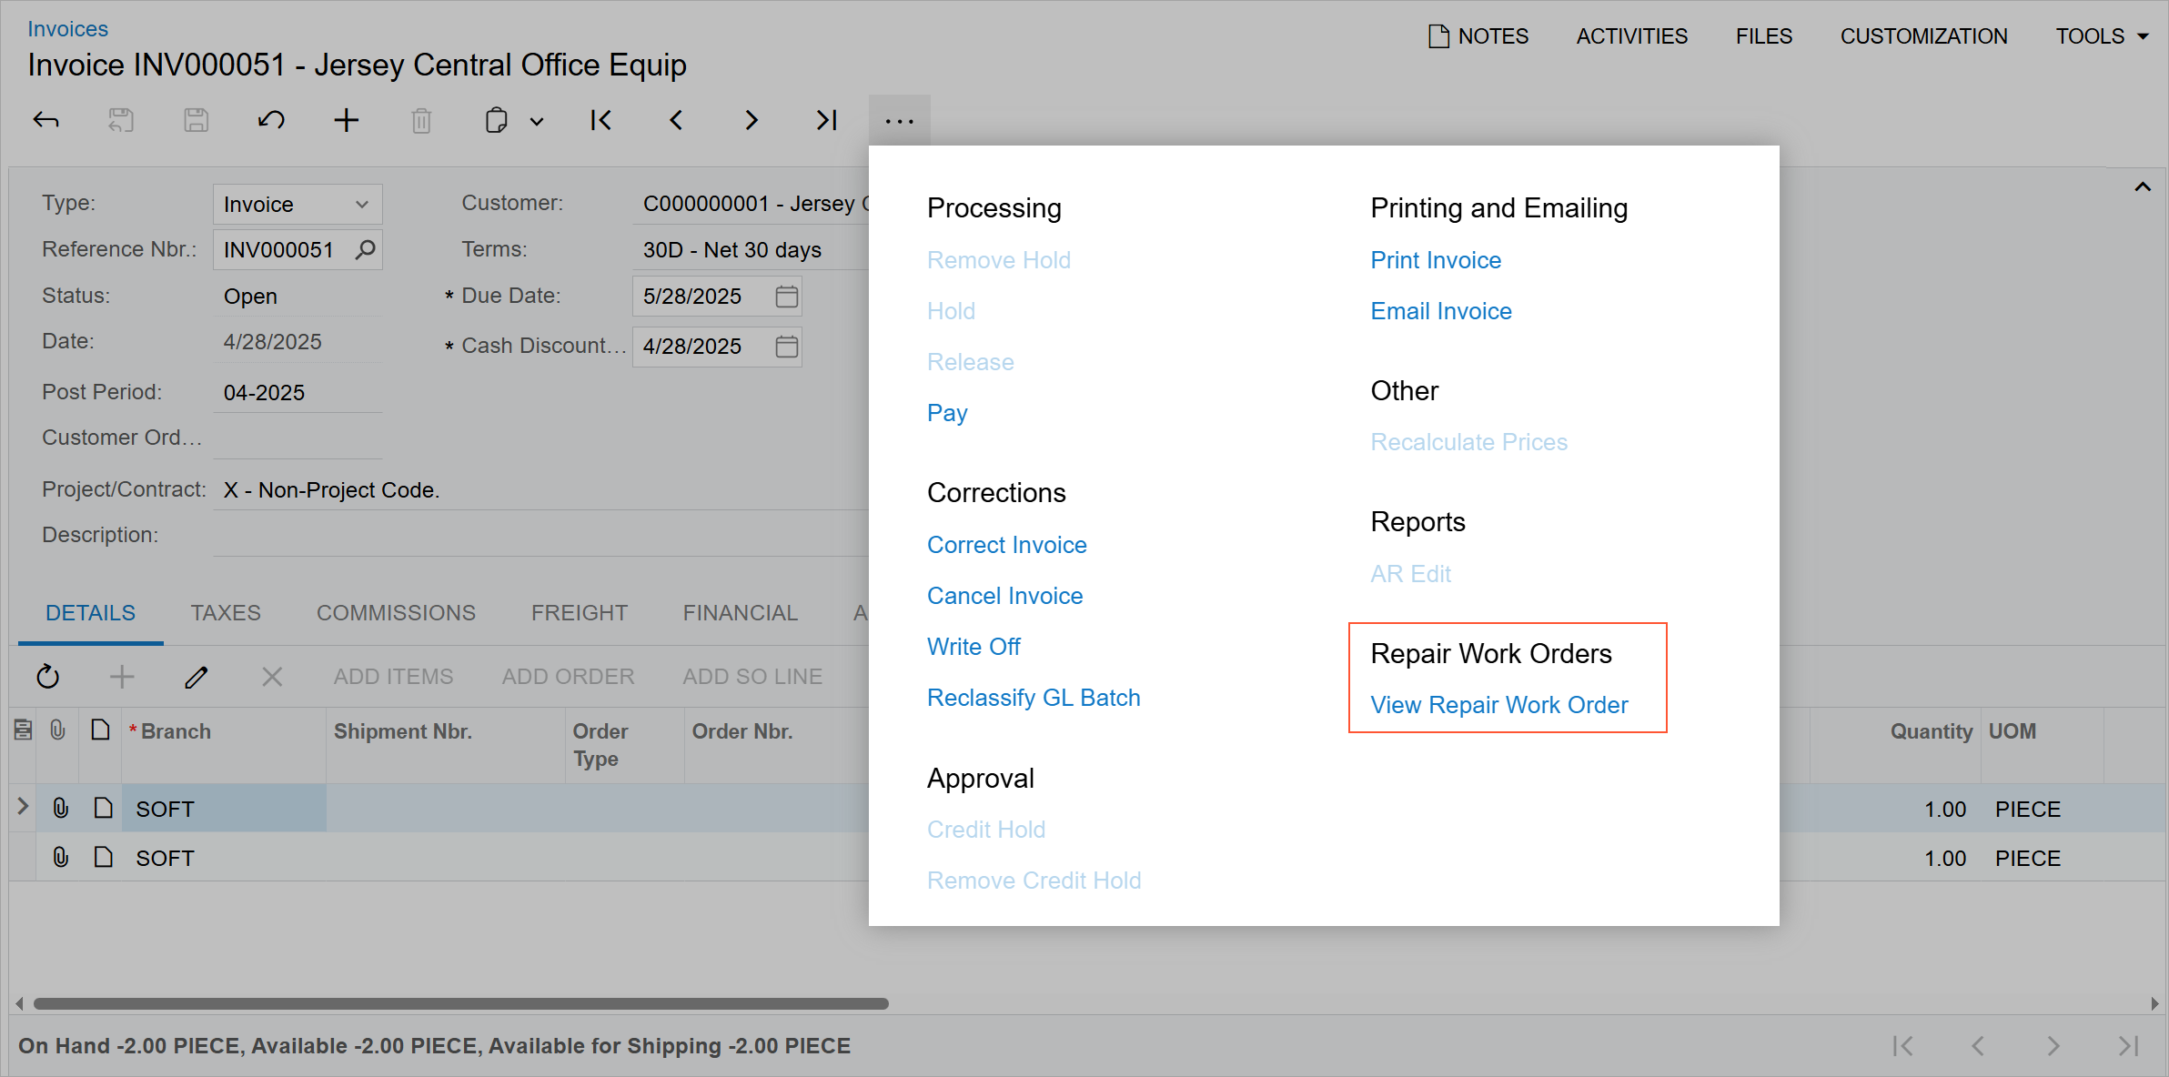Viewport: 2169px width, 1077px height.
Task: Open the Type dropdown
Action: pyautogui.click(x=361, y=205)
